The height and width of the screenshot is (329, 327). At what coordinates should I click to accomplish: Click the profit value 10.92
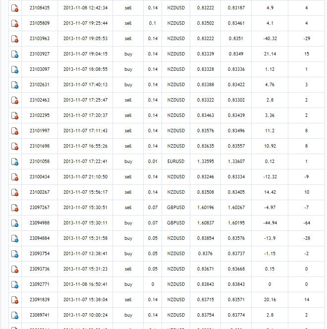coord(270,146)
